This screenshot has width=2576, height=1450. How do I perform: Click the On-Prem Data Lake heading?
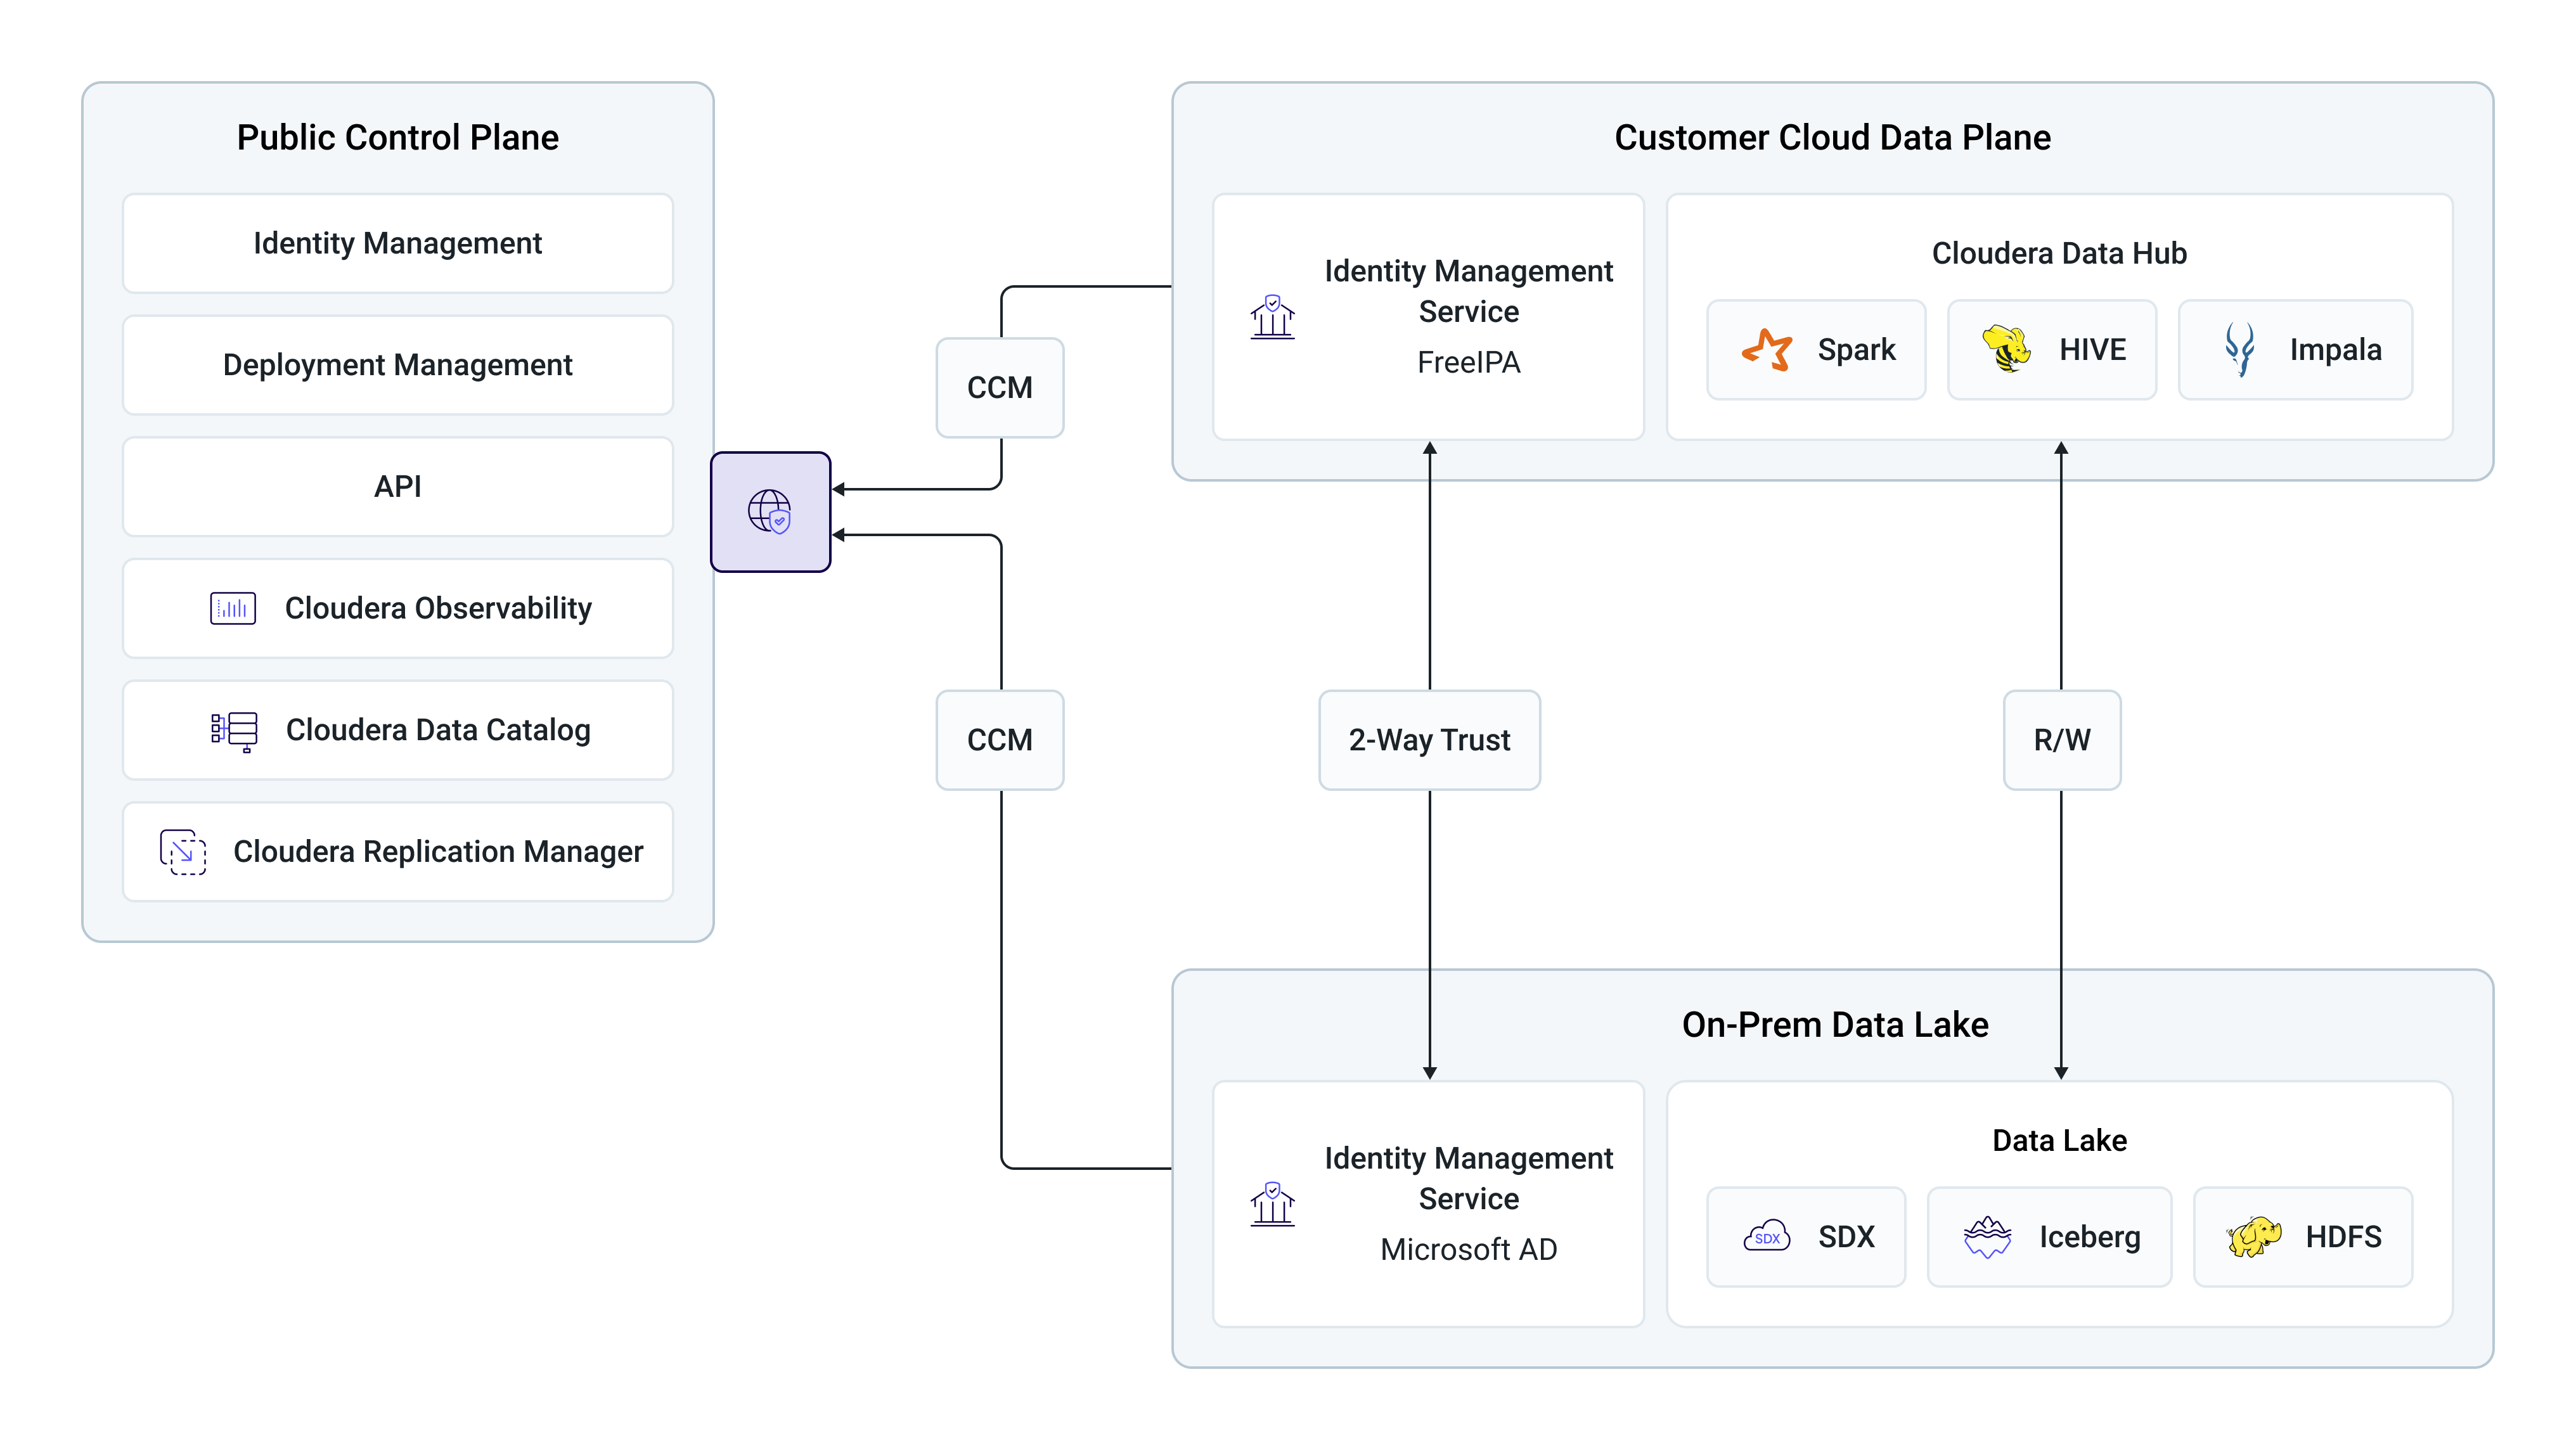[x=1834, y=1025]
